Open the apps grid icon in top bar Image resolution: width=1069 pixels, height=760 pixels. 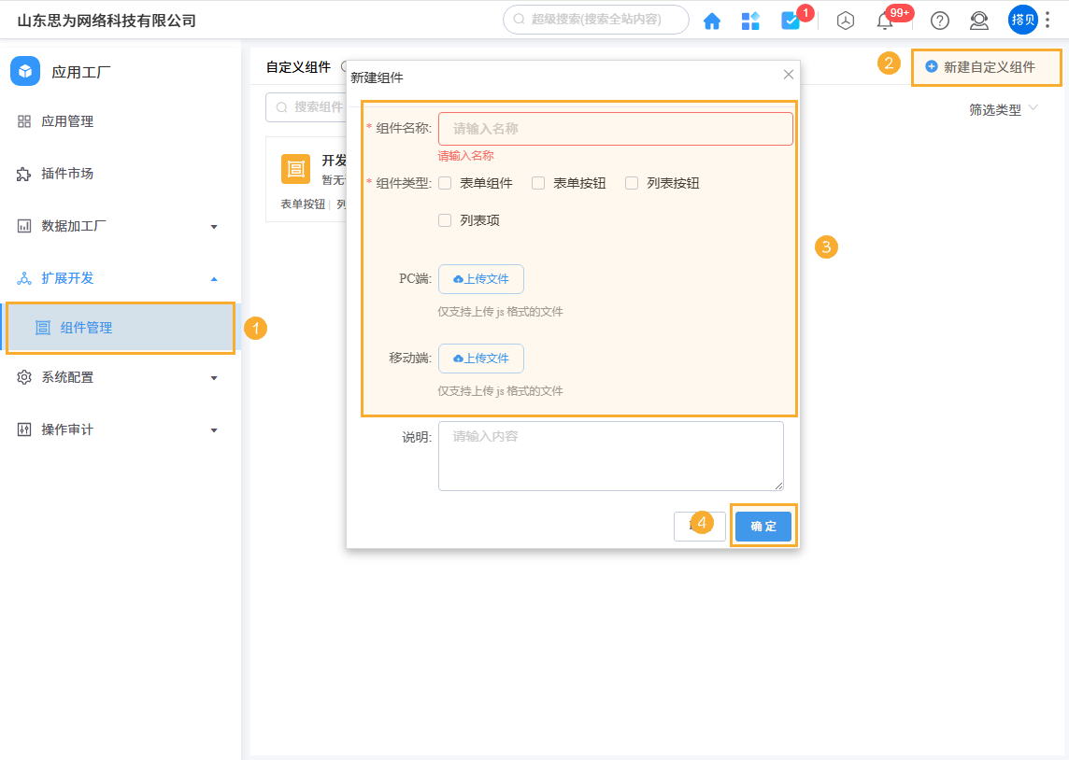[x=750, y=20]
